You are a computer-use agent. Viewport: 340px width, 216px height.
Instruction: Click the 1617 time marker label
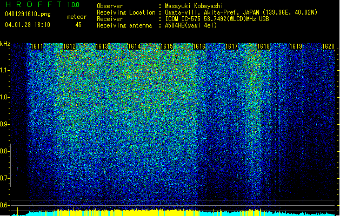(231, 46)
